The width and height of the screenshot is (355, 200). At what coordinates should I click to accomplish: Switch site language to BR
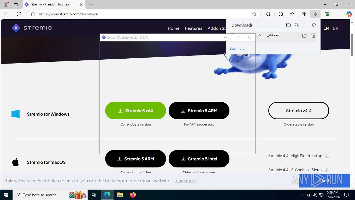pyautogui.click(x=335, y=28)
